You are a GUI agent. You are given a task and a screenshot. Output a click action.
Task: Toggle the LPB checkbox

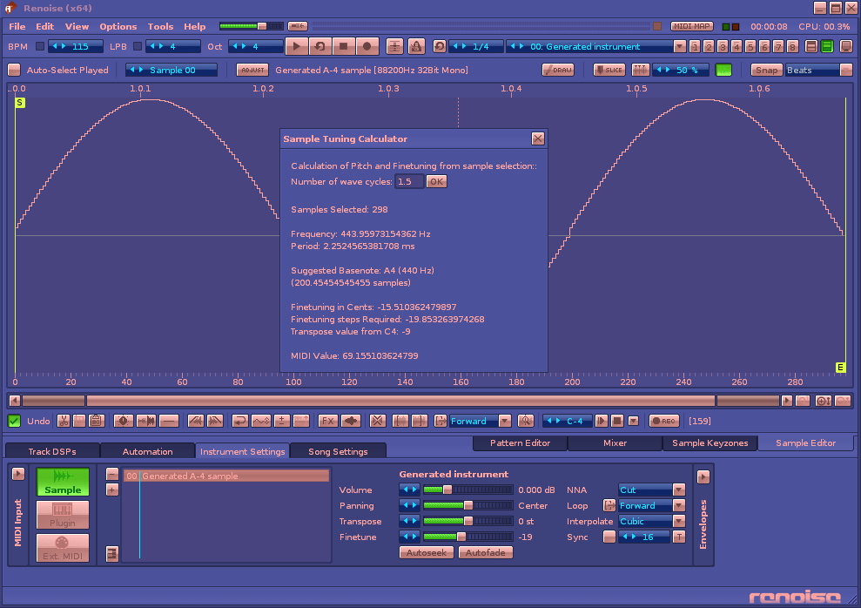[x=138, y=47]
